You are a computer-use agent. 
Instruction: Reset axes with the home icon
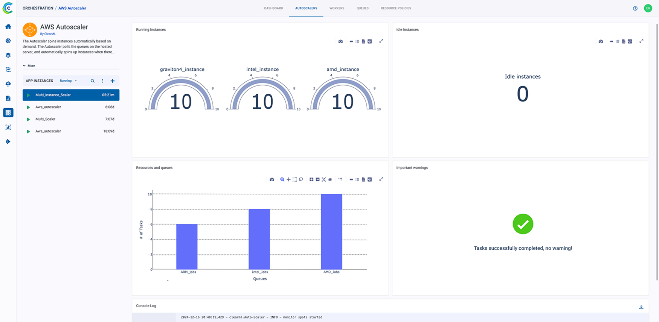click(x=330, y=179)
